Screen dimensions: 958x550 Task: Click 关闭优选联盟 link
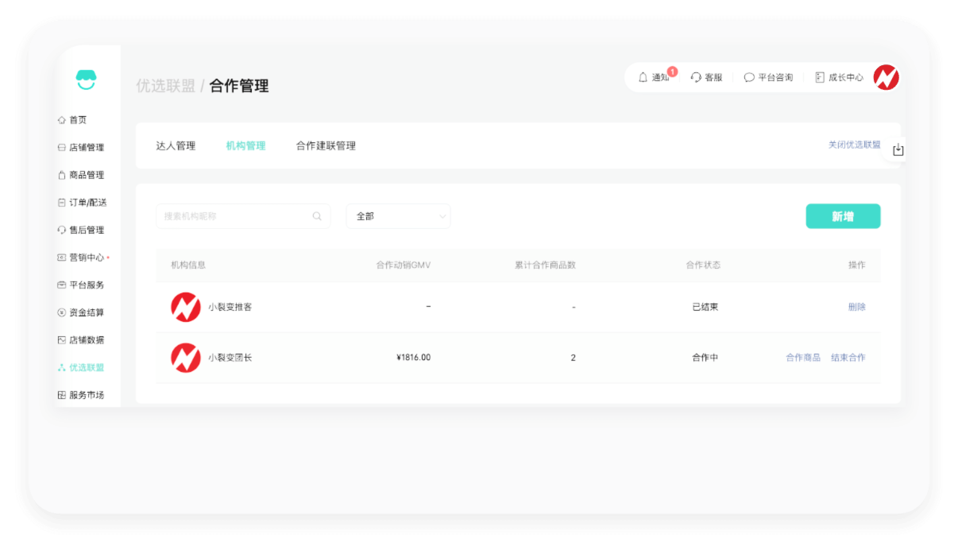854,145
